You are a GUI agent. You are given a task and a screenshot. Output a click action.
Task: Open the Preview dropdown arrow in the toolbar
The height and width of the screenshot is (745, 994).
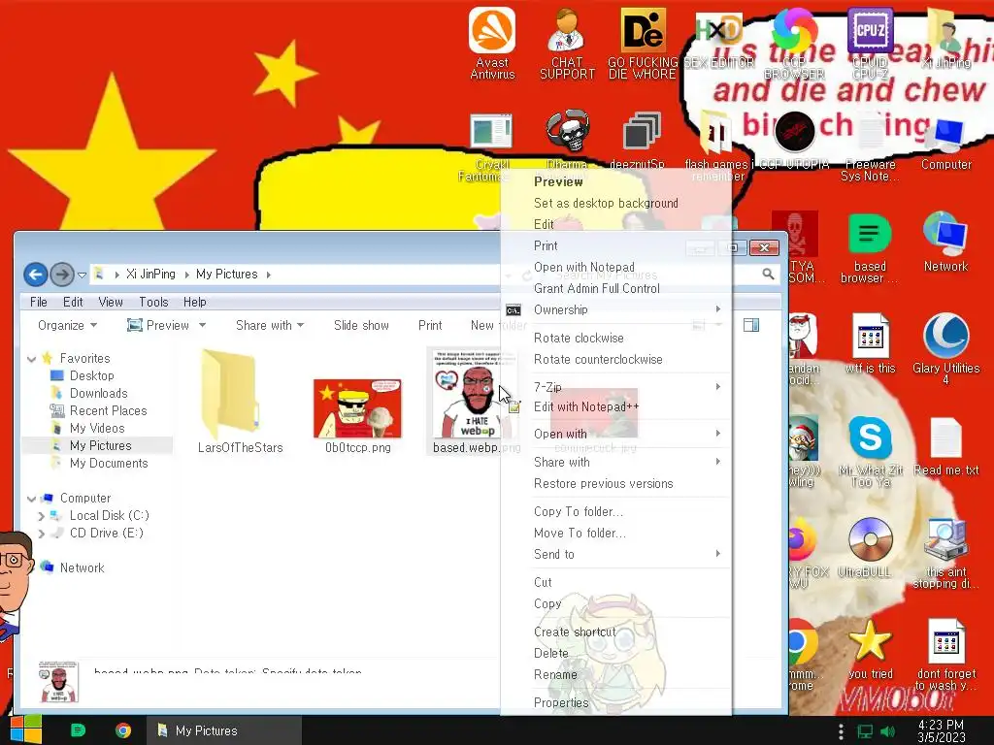pos(202,325)
